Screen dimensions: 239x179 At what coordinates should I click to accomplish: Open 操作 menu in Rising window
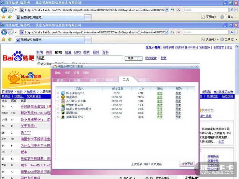(58, 73)
